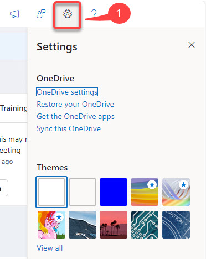View all themes
206x259 pixels.
pos(50,248)
